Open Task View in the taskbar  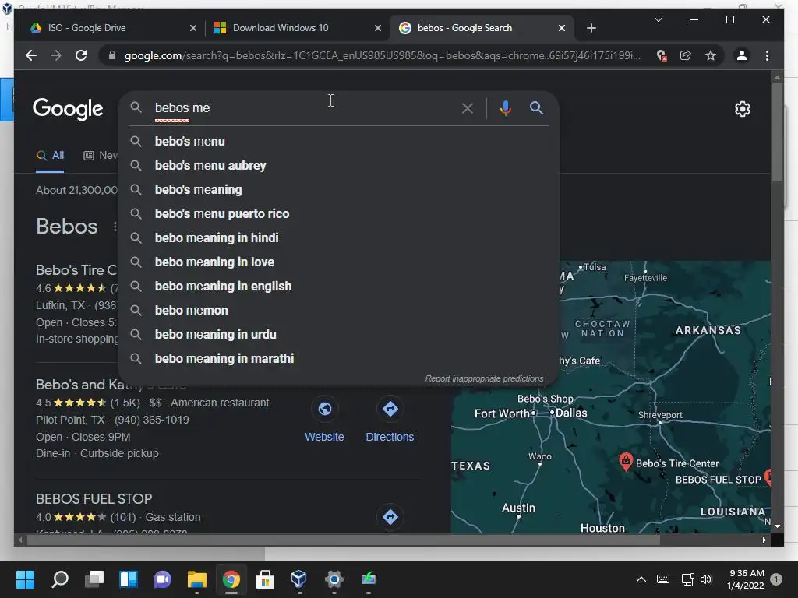[94, 579]
